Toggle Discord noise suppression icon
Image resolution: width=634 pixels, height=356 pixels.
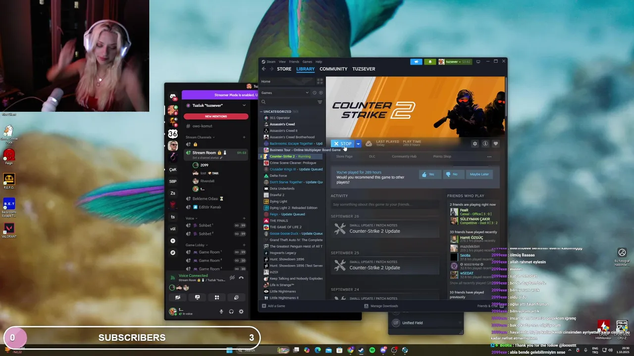point(232,278)
